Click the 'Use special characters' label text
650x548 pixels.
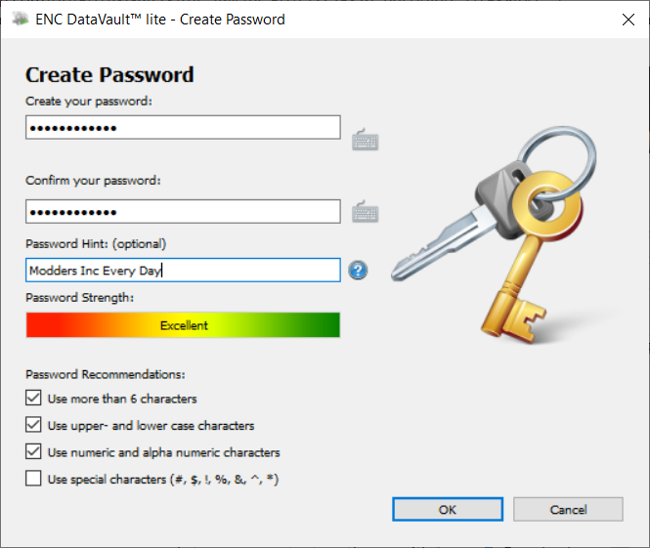point(163,480)
